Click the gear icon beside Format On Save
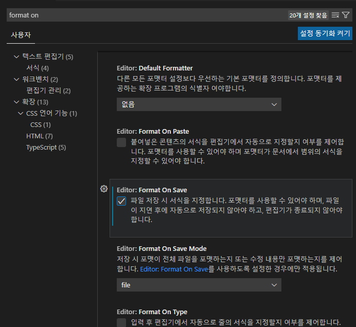This screenshot has width=356, height=327. [x=104, y=189]
